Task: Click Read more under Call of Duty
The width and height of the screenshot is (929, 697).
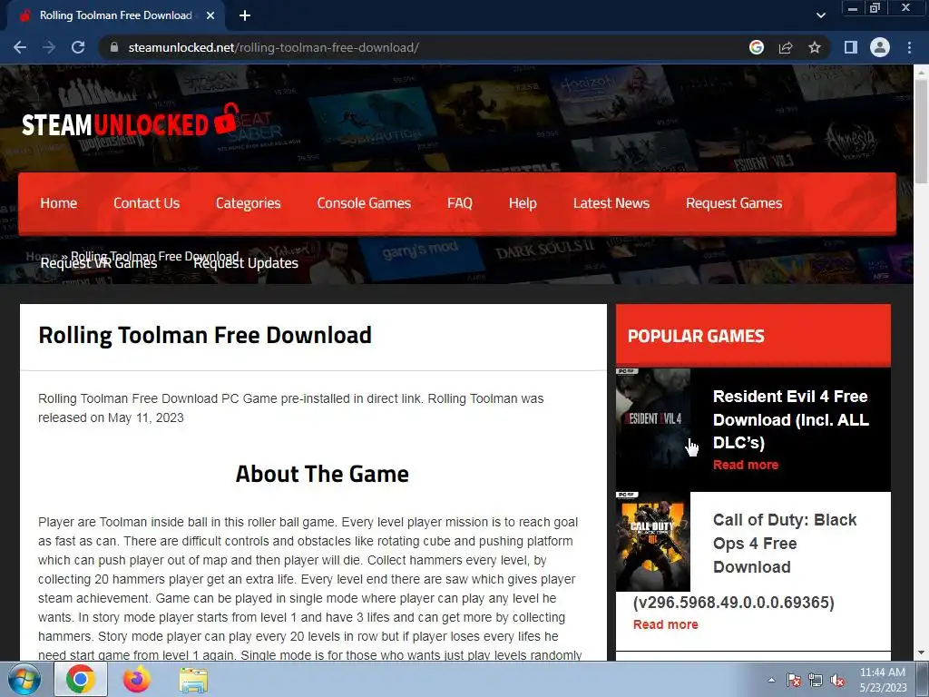Action: tap(665, 624)
